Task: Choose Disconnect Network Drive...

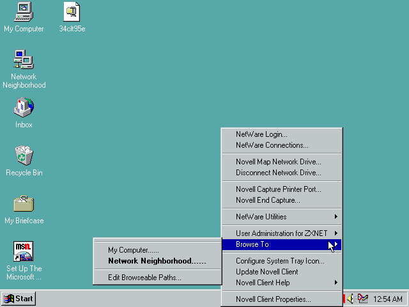Action: 282,173
